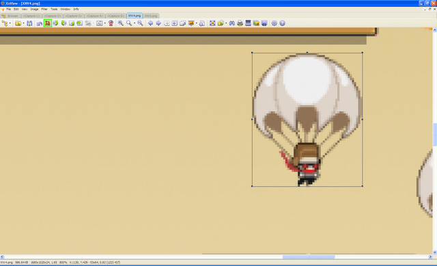Switch to the <Capture-3> tab

tap(74, 16)
